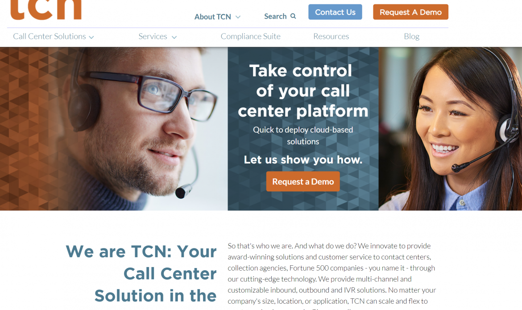Click hero banner Request a Demo button
522x310 pixels.
(303, 181)
